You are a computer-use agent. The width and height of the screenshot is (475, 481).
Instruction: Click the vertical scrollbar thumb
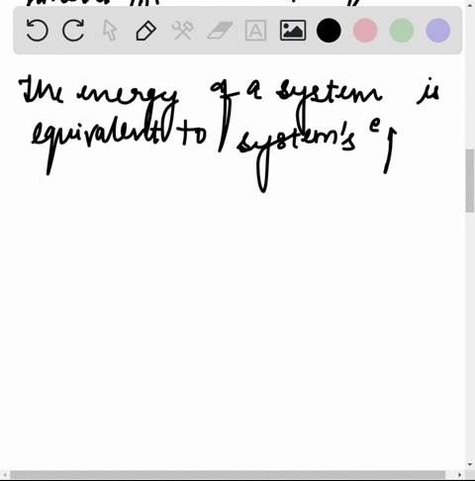470,181
